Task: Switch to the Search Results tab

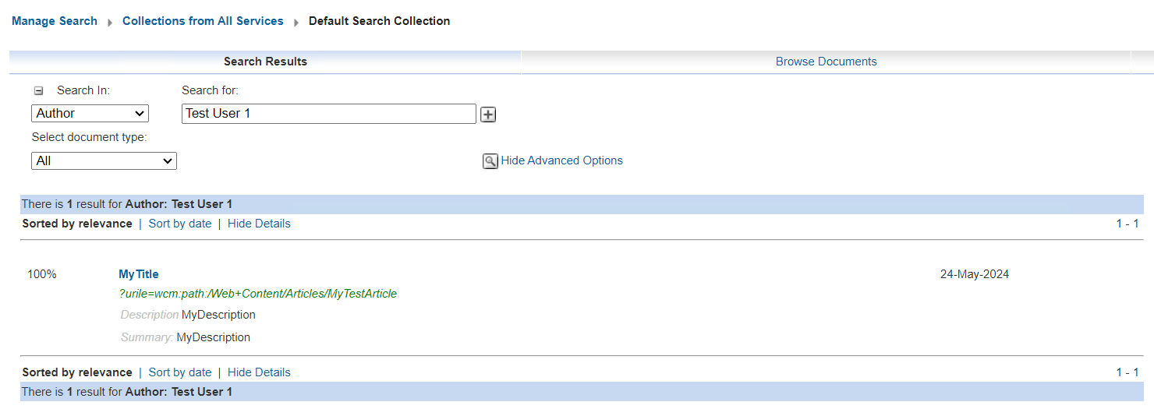Action: 265,62
